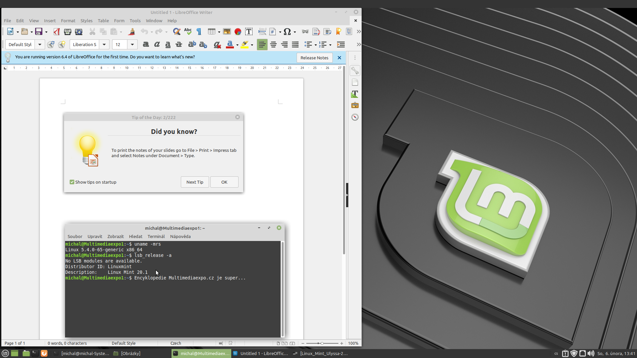This screenshot has height=358, width=637.
Task: Toggle bold formatting button
Action: (x=146, y=44)
